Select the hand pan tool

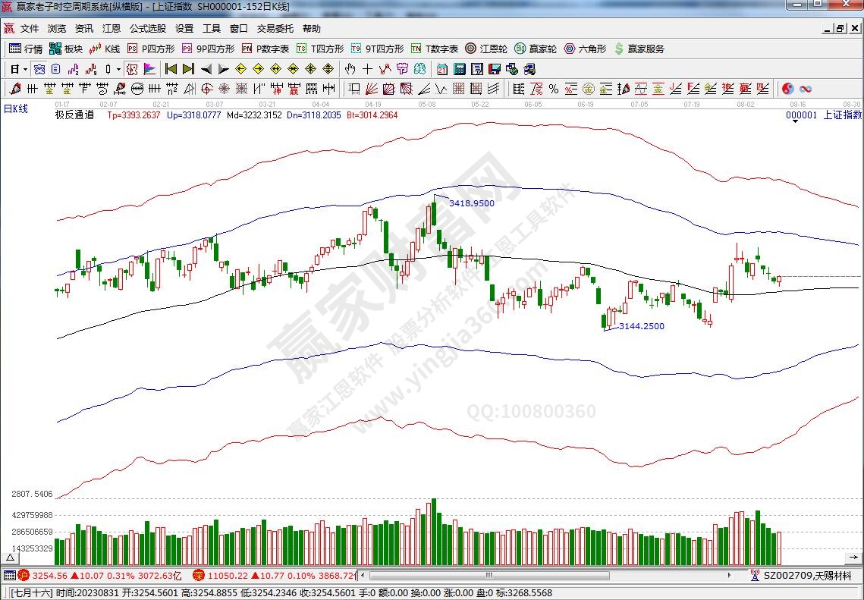(350, 69)
